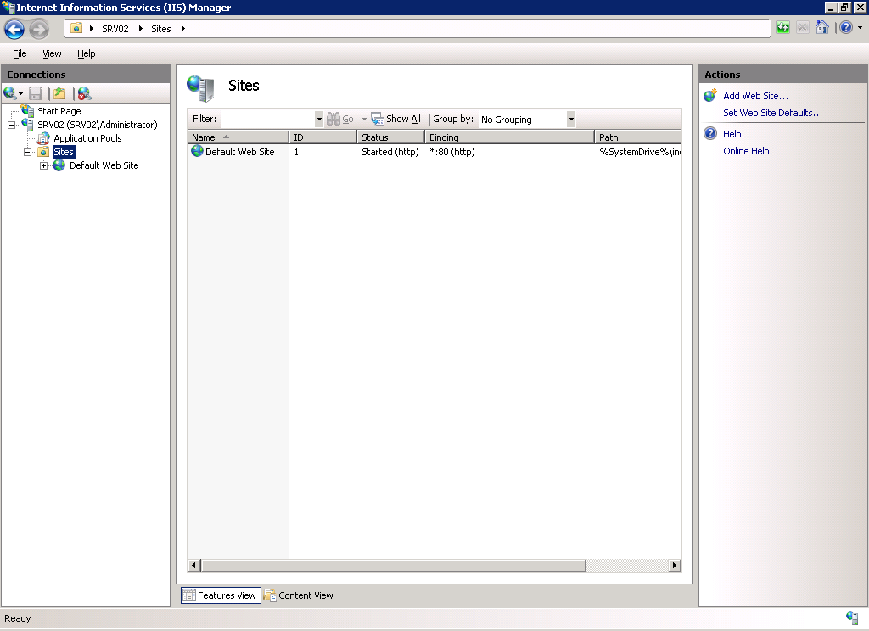Screen dimensions: 869x631
Task: Click the Add Web Site globe icon
Action: pyautogui.click(x=710, y=95)
